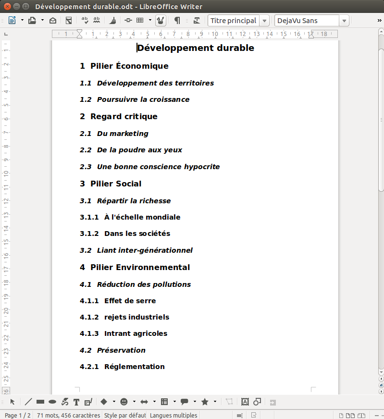The width and height of the screenshot is (384, 419).
Task: Pick the smiley Symbol Shapes tool
Action: pyautogui.click(x=124, y=402)
